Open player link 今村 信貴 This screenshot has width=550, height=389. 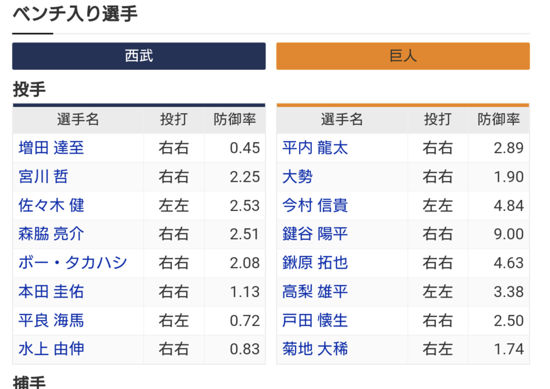click(315, 205)
